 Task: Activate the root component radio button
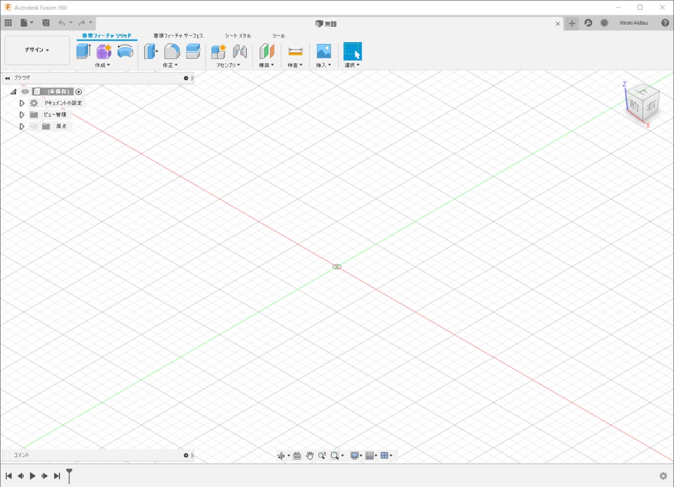pos(79,92)
